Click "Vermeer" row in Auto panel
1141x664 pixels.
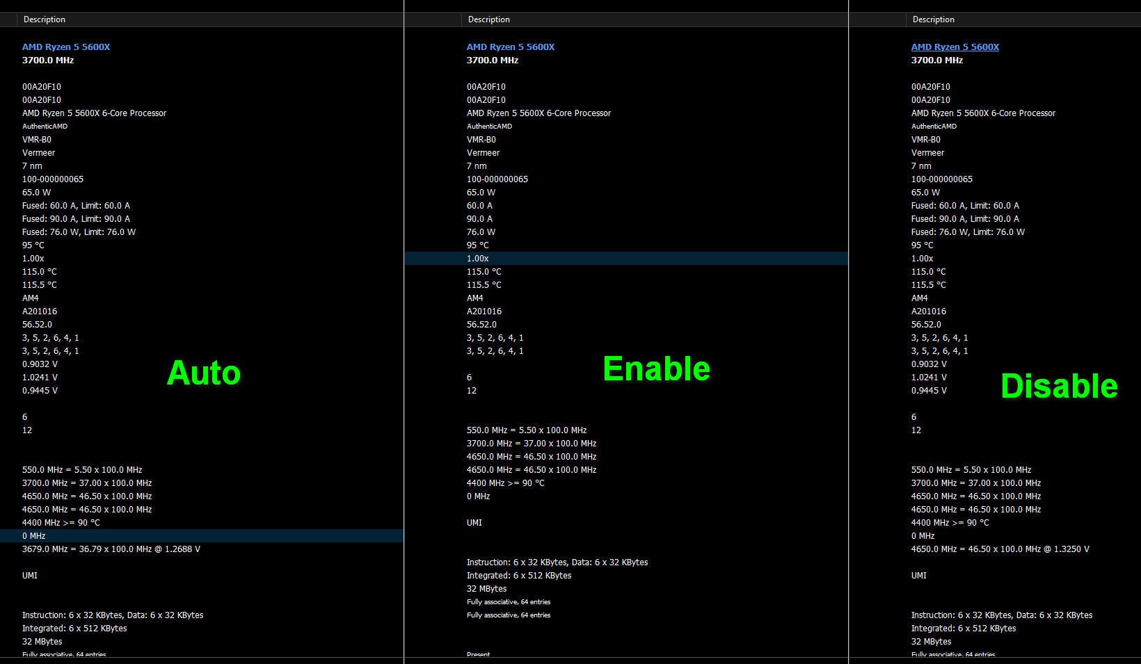pos(39,153)
